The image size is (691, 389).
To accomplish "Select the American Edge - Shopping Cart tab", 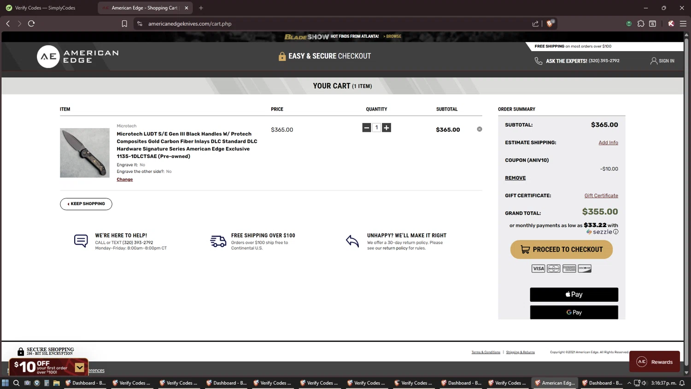I will (144, 8).
